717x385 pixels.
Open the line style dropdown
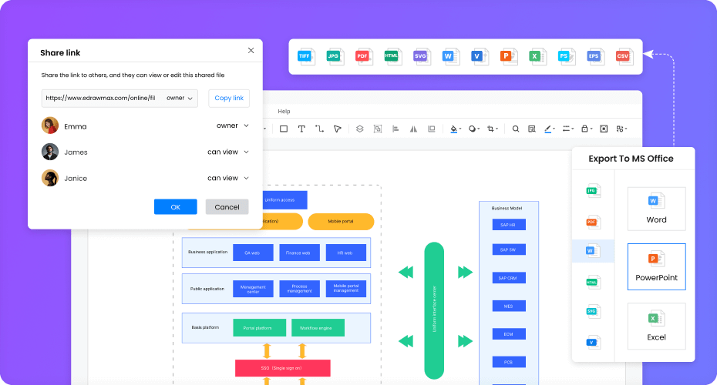point(567,129)
